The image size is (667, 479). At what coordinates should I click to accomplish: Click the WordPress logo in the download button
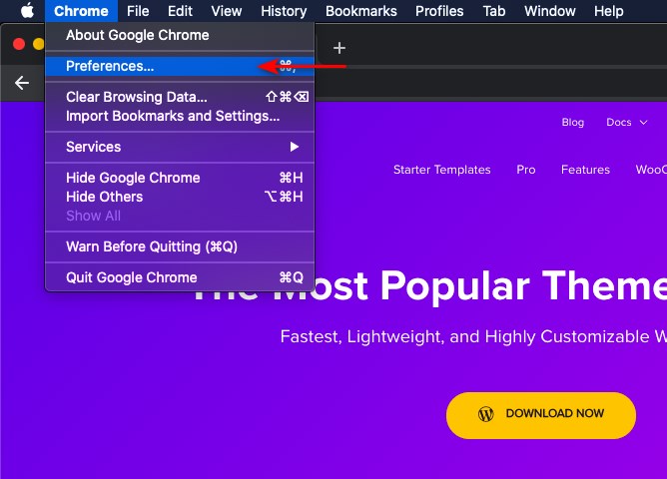(486, 413)
